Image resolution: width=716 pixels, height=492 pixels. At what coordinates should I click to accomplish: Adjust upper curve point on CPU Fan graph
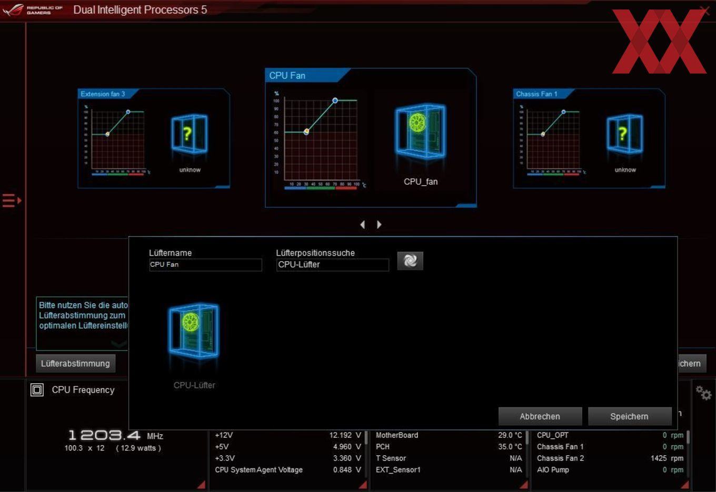pos(335,101)
